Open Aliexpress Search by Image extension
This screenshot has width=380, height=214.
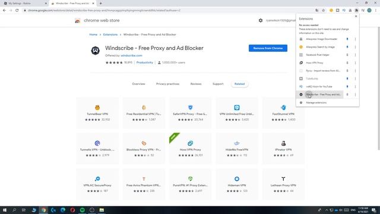pos(319,47)
